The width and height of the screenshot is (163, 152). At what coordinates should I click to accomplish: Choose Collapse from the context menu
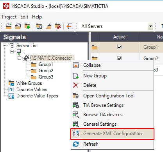[112, 65]
